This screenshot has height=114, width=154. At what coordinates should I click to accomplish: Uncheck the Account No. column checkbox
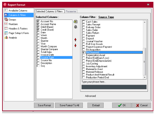[38, 21]
